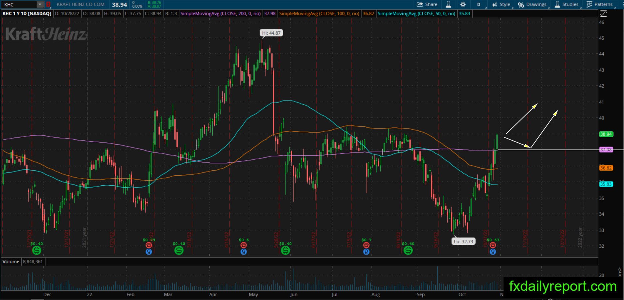Click the KRAFT HEINZ CO COM company name
This screenshot has height=300, width=624.
(81, 4)
